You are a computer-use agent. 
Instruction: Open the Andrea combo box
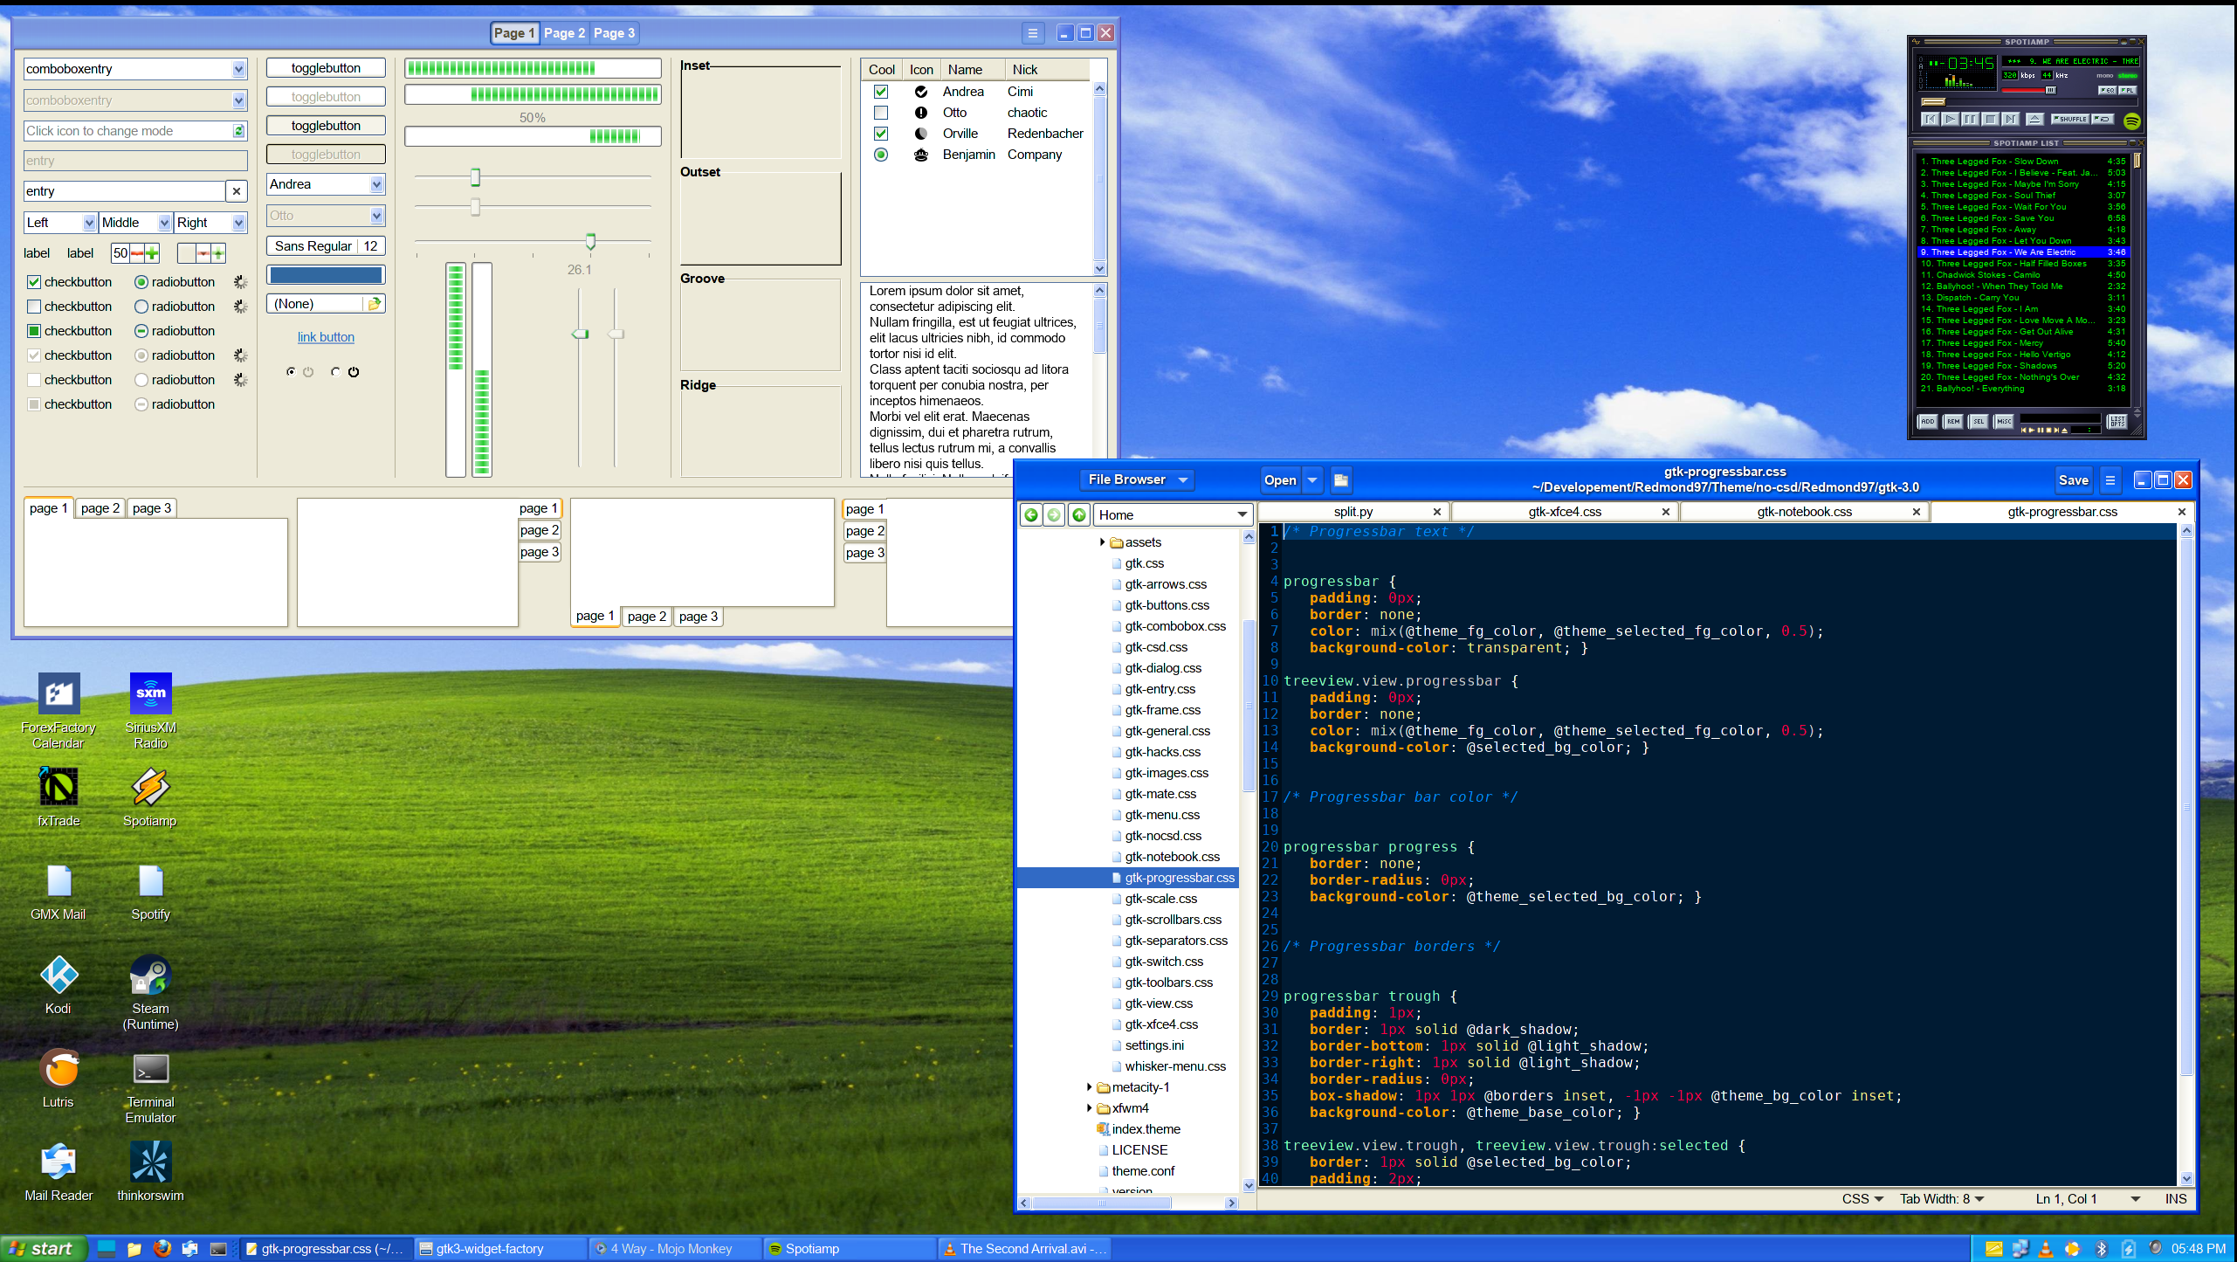[326, 184]
